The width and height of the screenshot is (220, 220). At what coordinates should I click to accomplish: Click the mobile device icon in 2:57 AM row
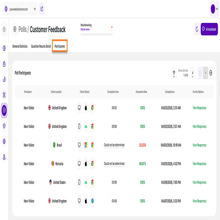coord(79,126)
